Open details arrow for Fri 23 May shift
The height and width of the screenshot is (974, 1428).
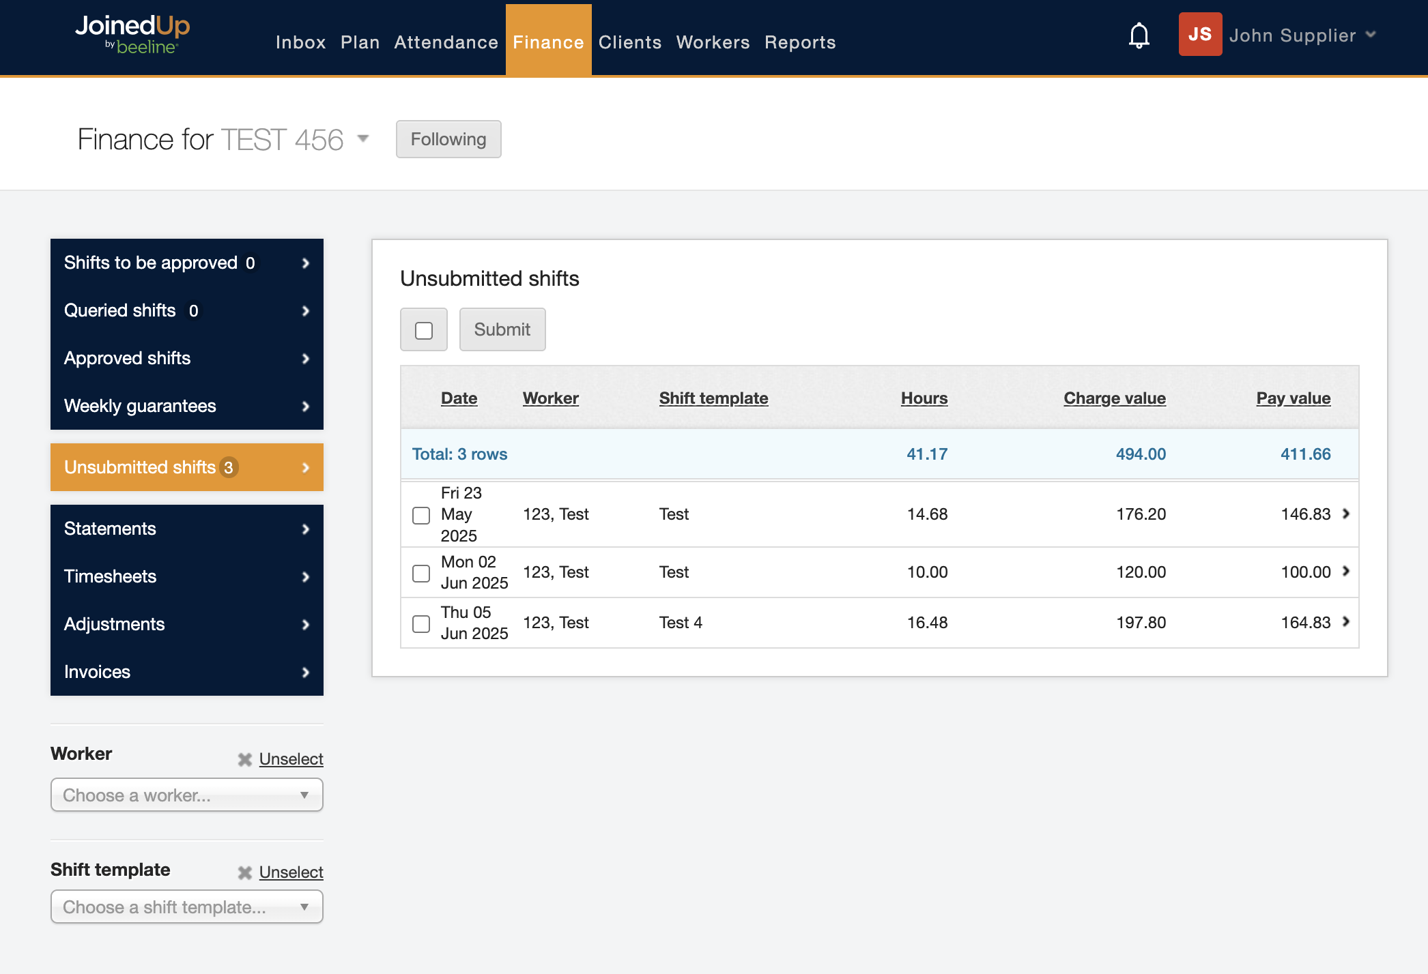click(1346, 514)
